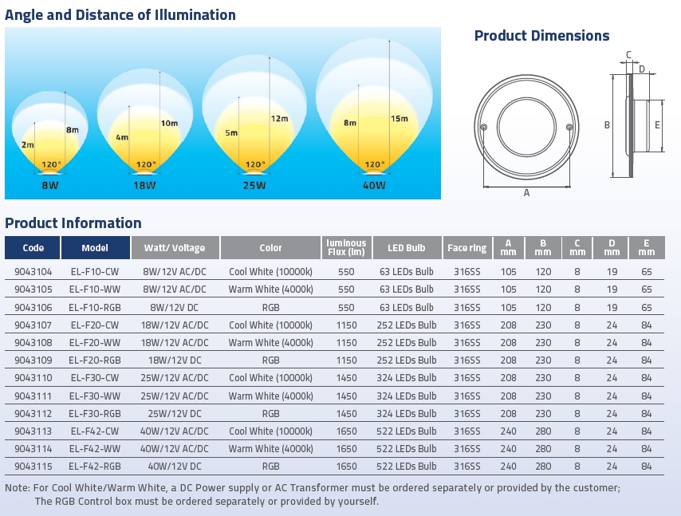Select product code 9043104 in the table
Screen dimensions: 681x516
point(33,271)
